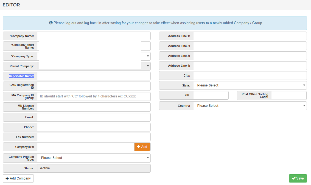Click the Address Line 1 field
The image size is (311, 185).
point(250,36)
